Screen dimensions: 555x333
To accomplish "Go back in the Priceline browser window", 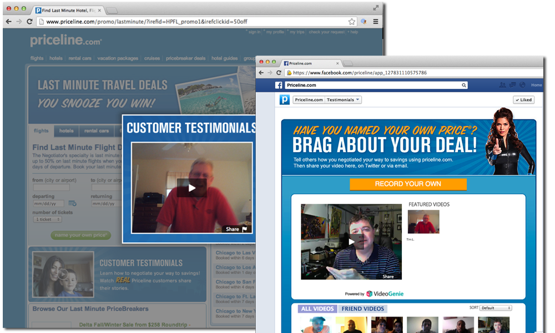I will point(9,22).
